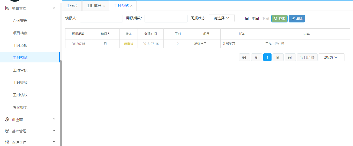Open the 20/页 page size dropdown

tap(331, 57)
